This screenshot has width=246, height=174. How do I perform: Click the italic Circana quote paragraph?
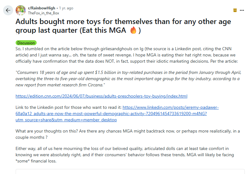coord(128,79)
